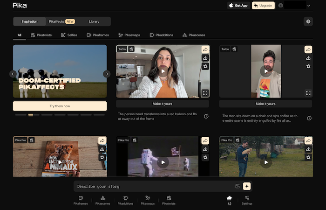326x210 pixels.
Task: Switch to the Library tab
Action: click(94, 21)
